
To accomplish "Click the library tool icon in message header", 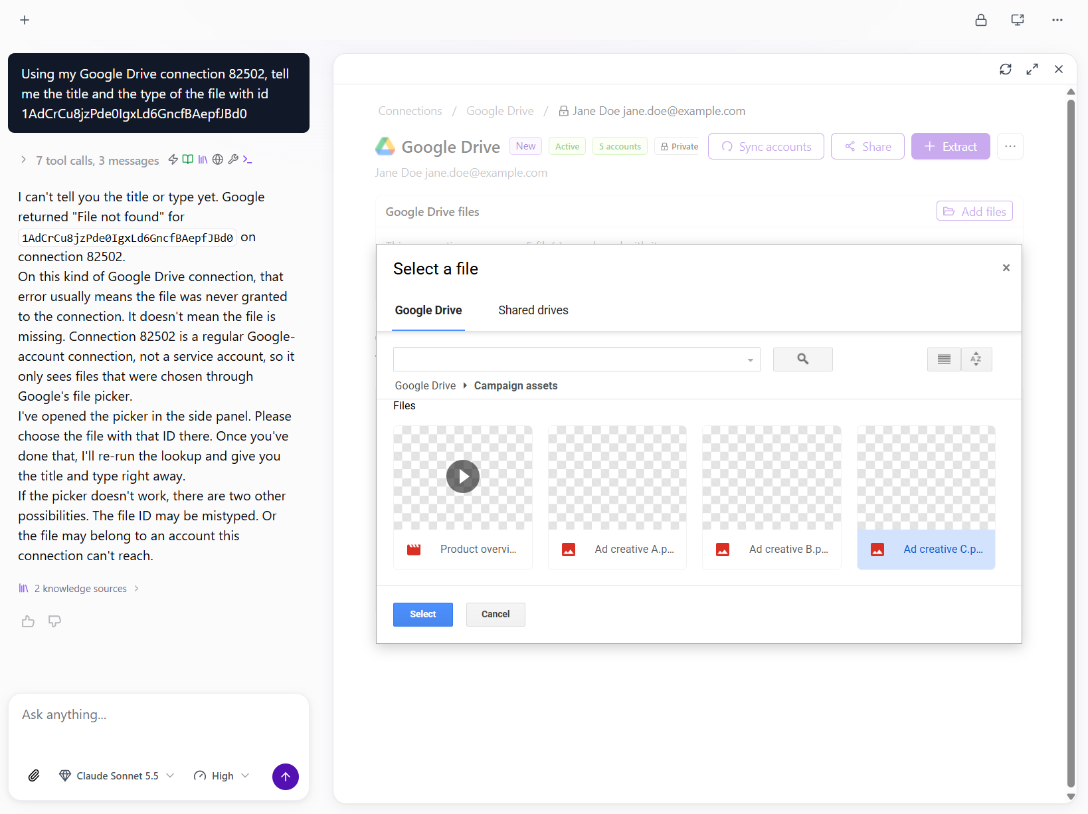I will (203, 159).
